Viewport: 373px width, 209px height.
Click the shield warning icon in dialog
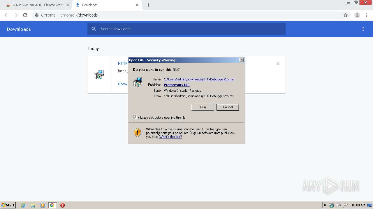click(x=138, y=133)
